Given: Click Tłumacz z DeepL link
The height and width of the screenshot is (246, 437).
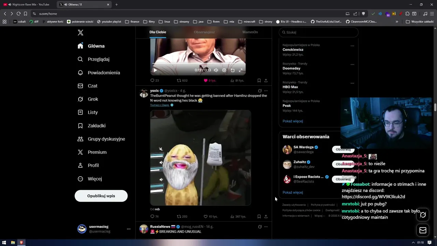Looking at the screenshot, I should click(160, 105).
